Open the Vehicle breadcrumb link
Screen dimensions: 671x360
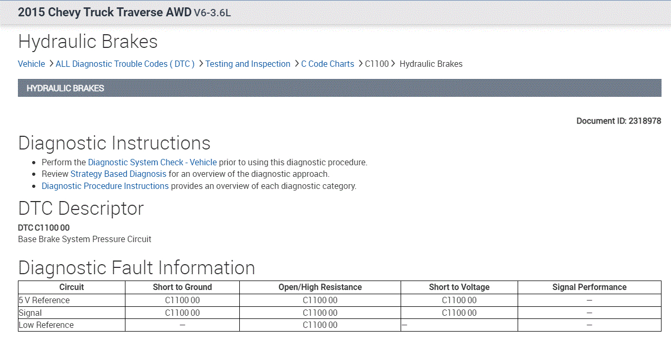[x=32, y=64]
